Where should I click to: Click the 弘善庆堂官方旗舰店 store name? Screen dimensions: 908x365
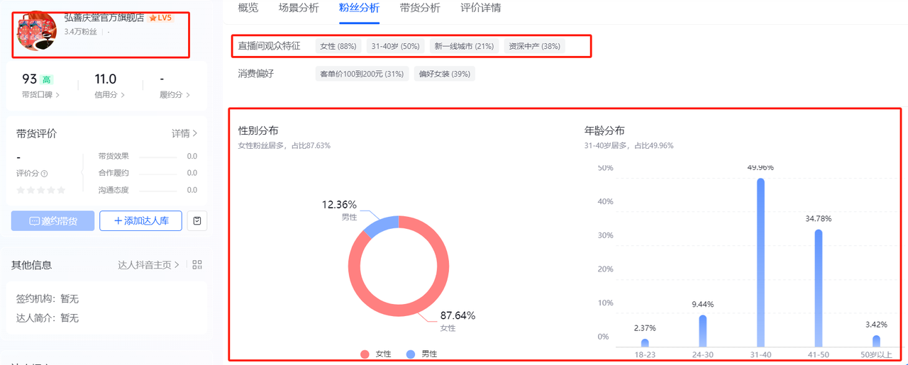click(x=104, y=18)
